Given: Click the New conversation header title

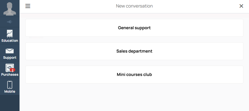Looking at the screenshot, I should point(134,6).
